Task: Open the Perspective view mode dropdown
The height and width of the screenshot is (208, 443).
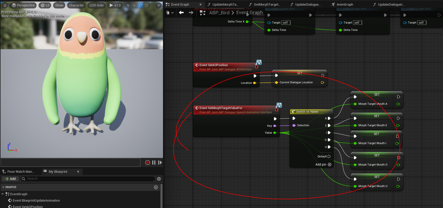Action: tap(23, 5)
